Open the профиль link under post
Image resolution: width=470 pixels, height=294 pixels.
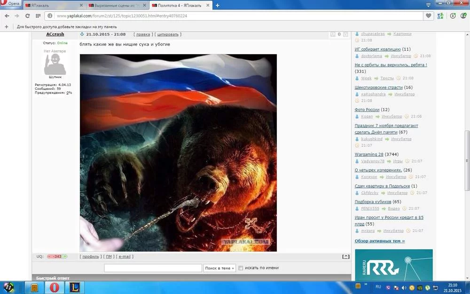tap(91, 256)
